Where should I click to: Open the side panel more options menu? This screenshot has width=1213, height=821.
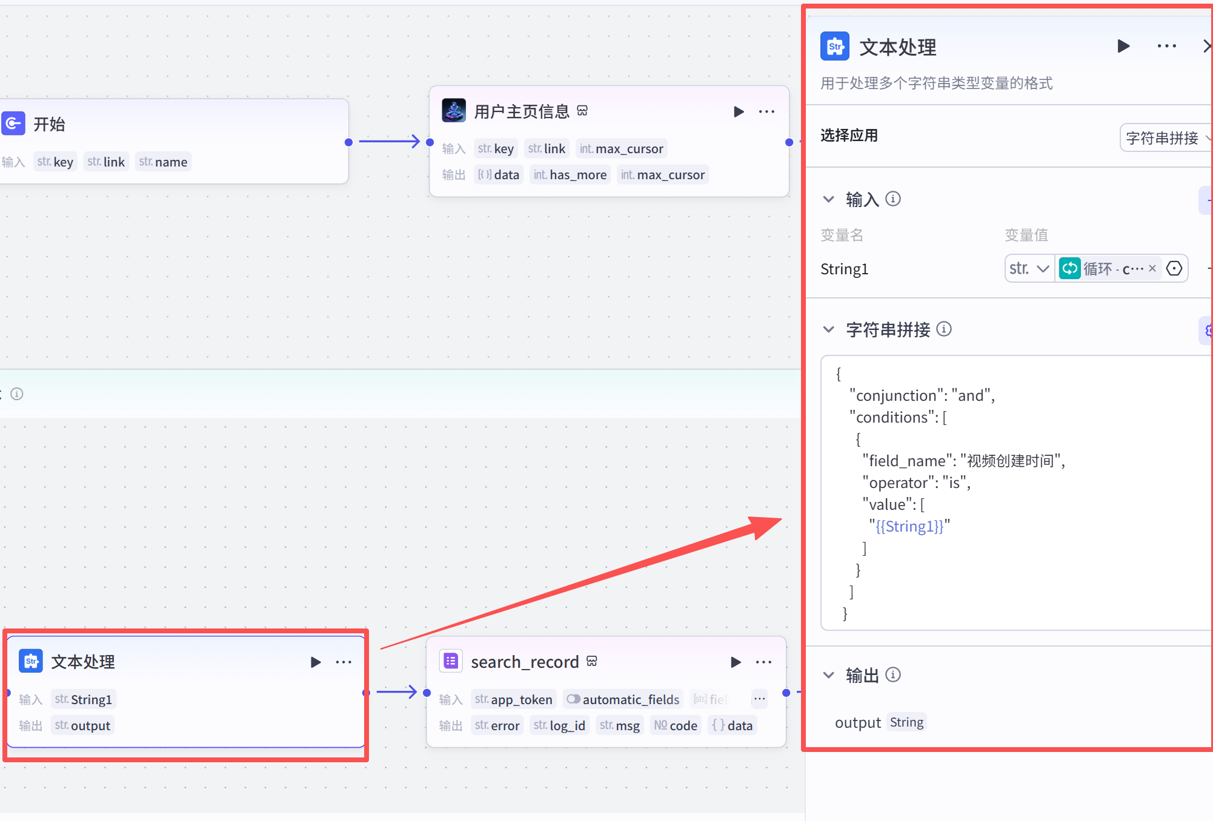coord(1166,46)
